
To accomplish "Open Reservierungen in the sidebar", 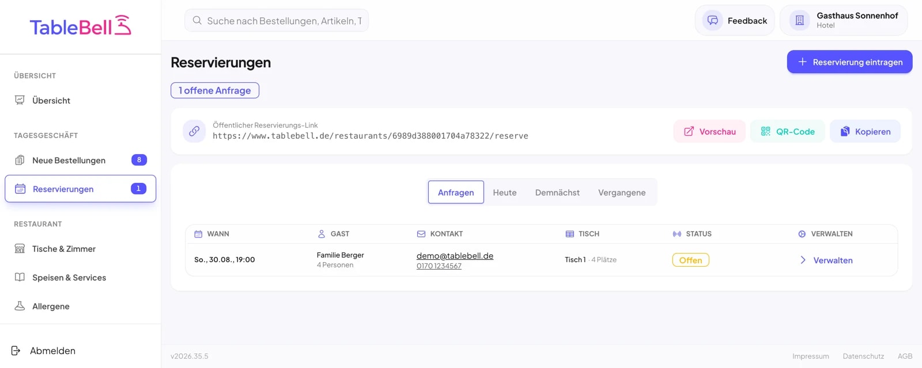I will click(x=81, y=189).
